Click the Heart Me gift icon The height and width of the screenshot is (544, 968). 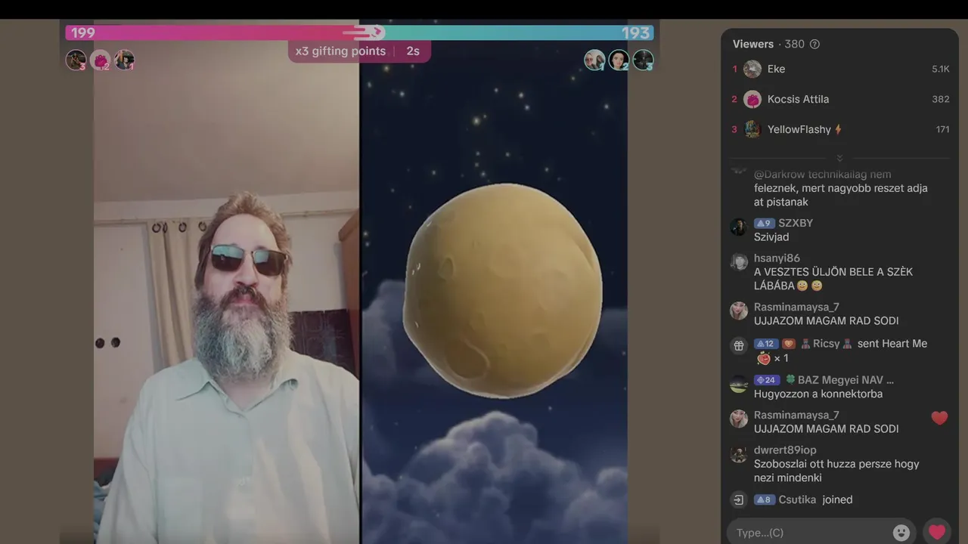tap(763, 358)
